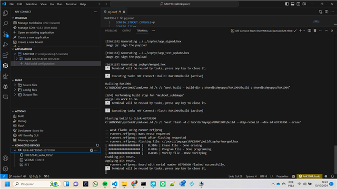Split the editor to the right
The height and width of the screenshot is (189, 337).
(326, 12)
